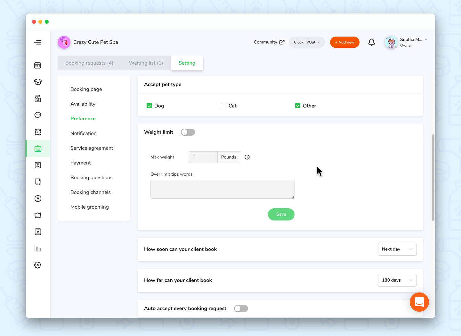The image size is (461, 336).
Task: Click the external link icon beside Community
Action: [x=282, y=42]
